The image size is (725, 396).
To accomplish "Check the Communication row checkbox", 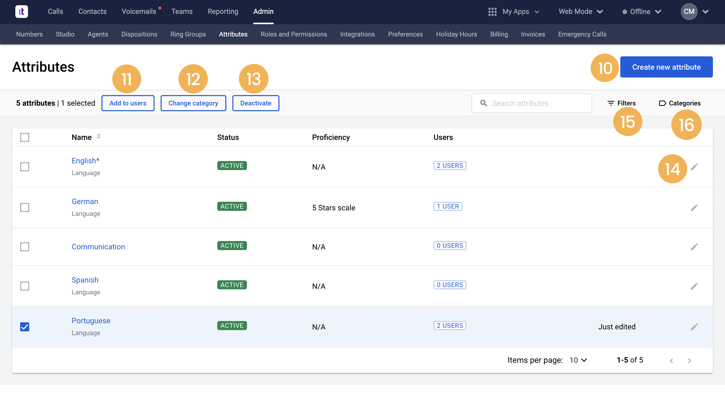I will (25, 247).
